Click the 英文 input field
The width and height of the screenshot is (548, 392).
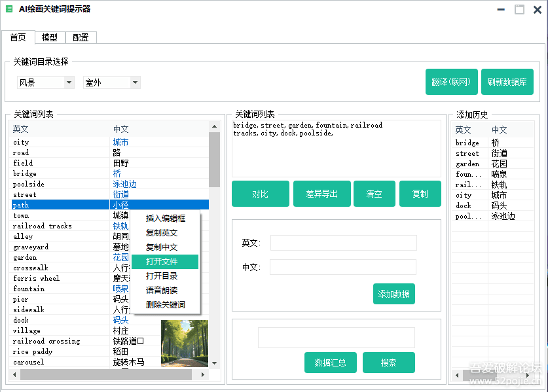343,243
